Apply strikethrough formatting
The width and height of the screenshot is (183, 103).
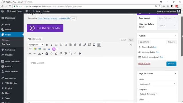click(x=30, y=54)
